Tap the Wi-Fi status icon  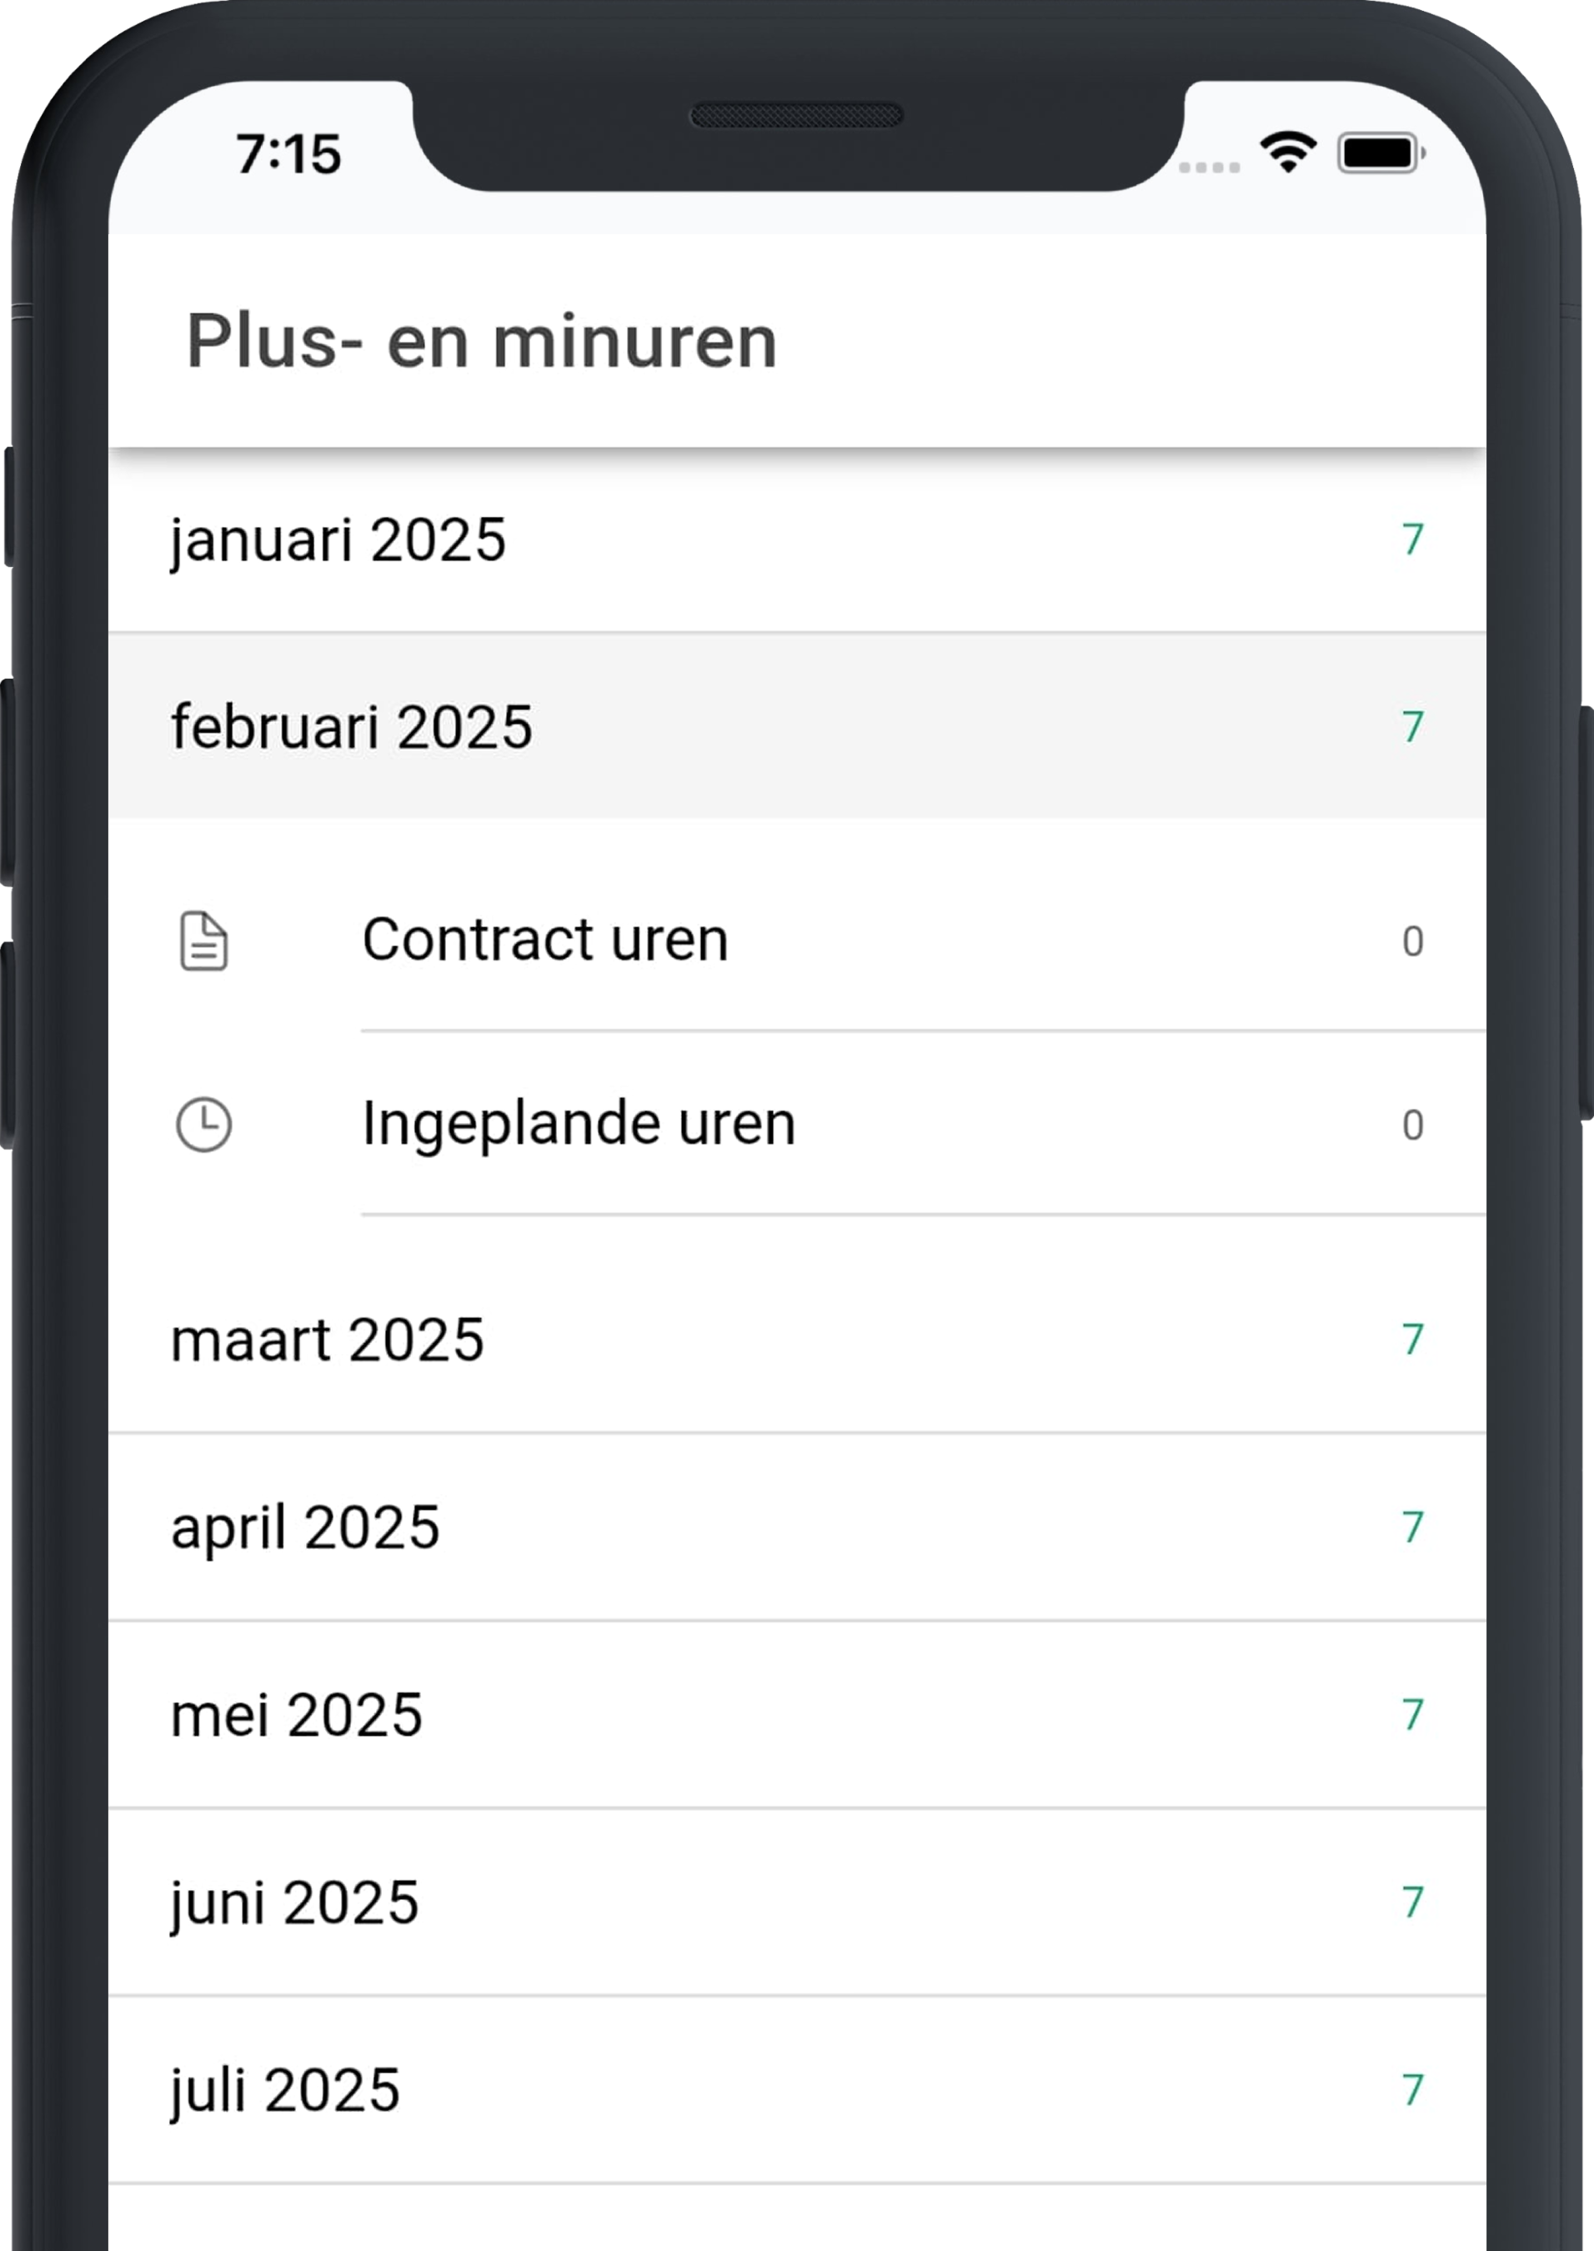1288,153
